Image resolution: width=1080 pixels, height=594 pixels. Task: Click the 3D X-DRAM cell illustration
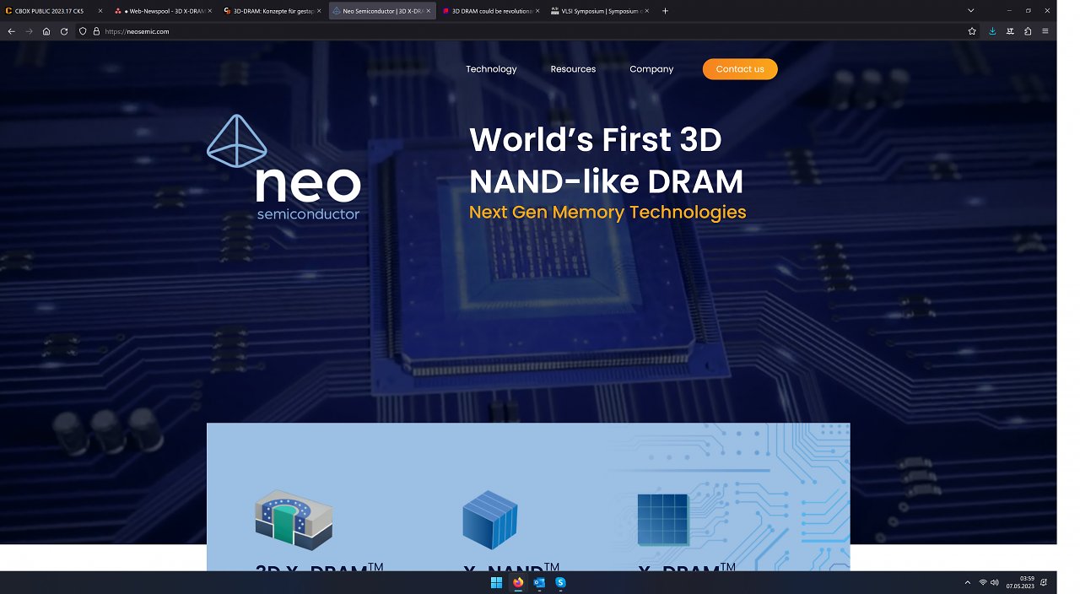click(x=294, y=520)
